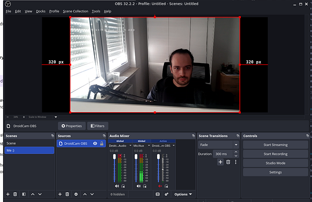Switch Audio Mixer layout icon

point(158,194)
